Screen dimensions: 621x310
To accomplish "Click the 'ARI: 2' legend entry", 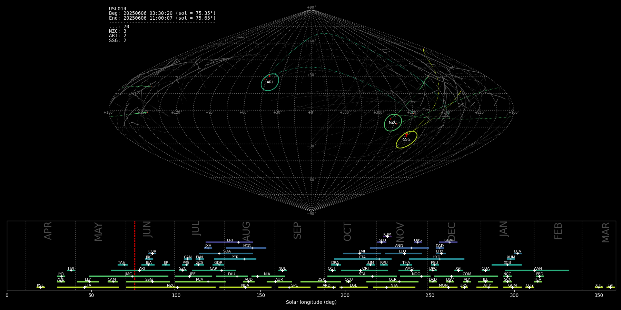I will tap(118, 36).
